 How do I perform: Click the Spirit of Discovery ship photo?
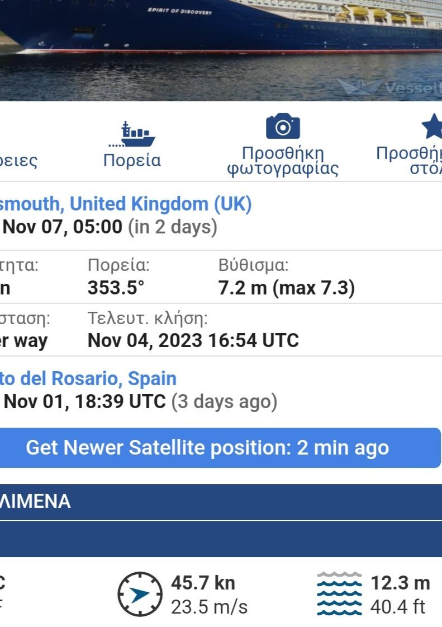221,45
